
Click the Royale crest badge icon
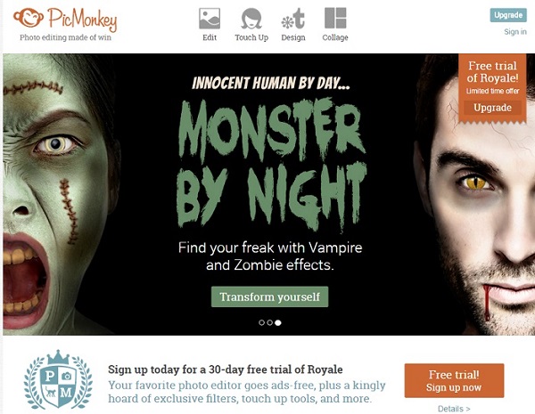point(58,379)
